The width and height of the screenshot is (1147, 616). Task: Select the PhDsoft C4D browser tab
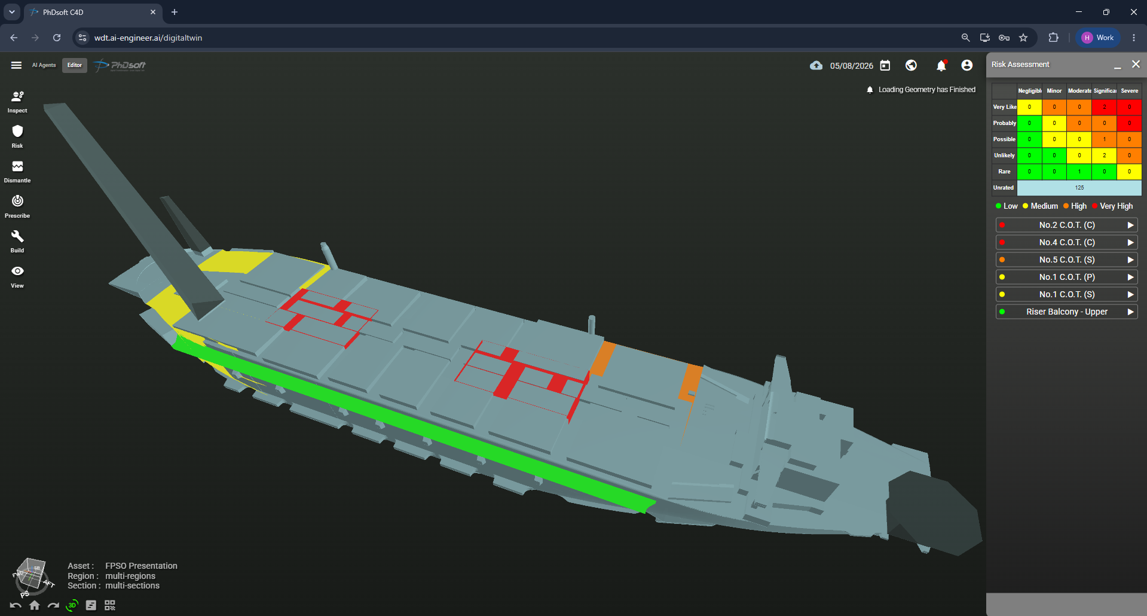click(x=93, y=12)
